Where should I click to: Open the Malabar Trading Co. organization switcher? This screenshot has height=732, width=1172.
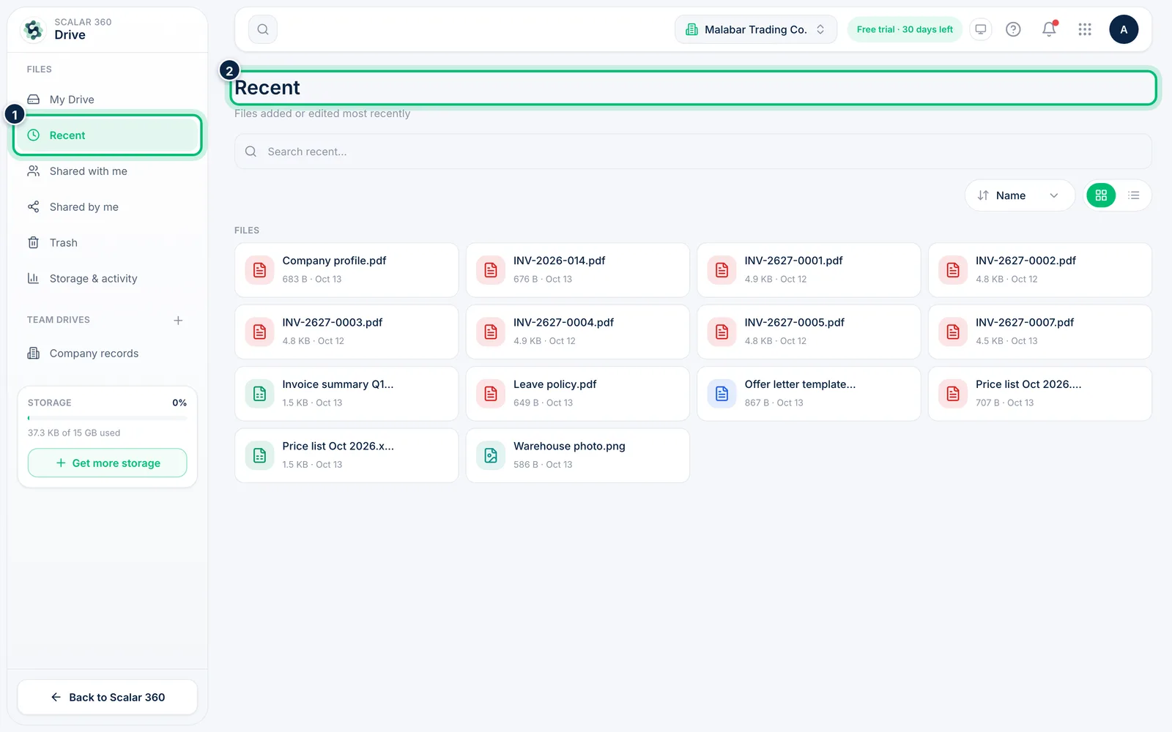click(756, 29)
